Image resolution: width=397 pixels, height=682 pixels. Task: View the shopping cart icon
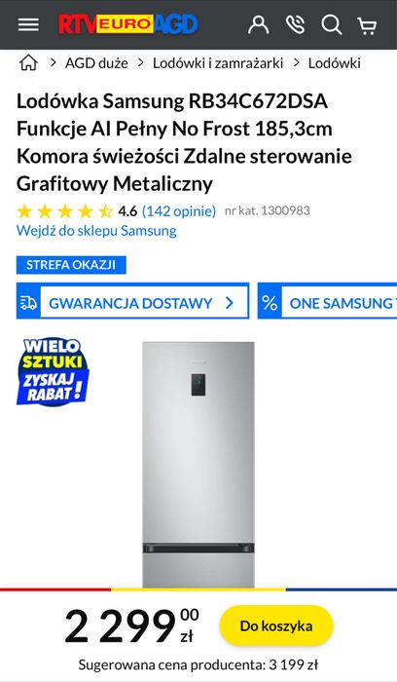(367, 25)
